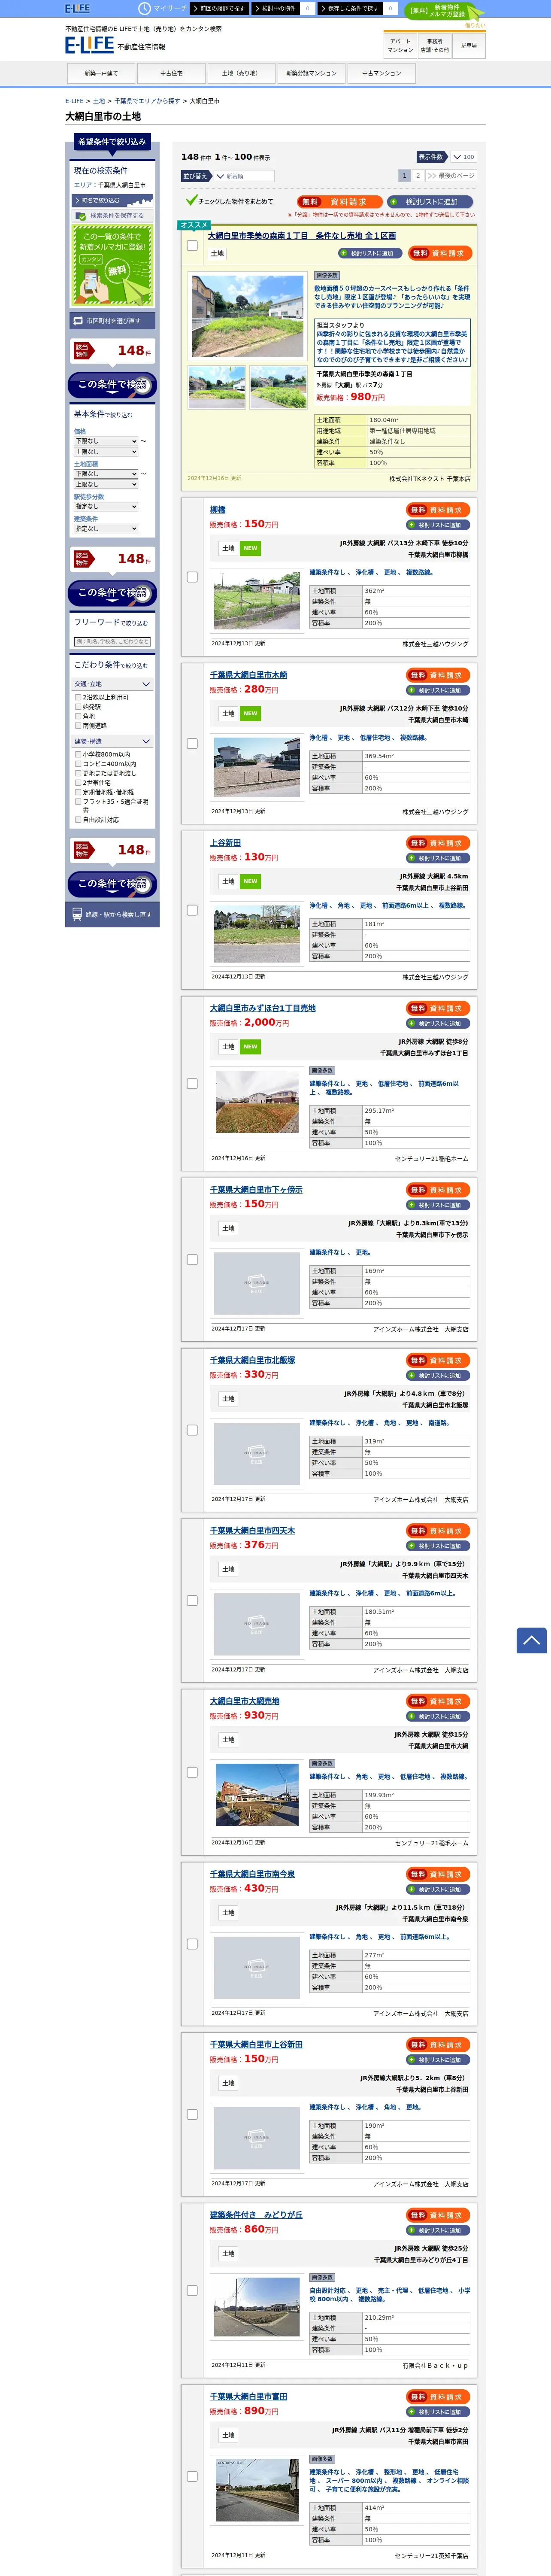Click the E-LIFE logo in the header
551x2576 pixels.
pos(89,45)
